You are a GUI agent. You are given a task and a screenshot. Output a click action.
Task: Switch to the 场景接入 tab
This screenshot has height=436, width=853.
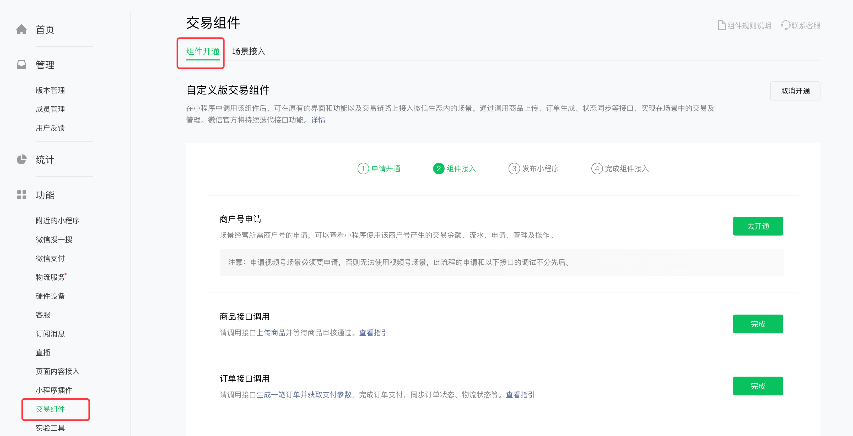pos(249,51)
